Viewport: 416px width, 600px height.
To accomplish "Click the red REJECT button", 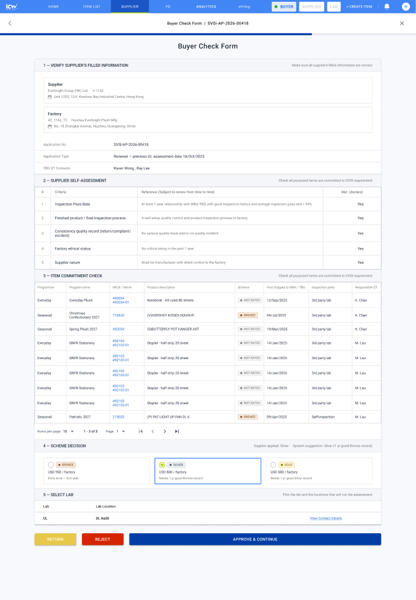I will 103,539.
